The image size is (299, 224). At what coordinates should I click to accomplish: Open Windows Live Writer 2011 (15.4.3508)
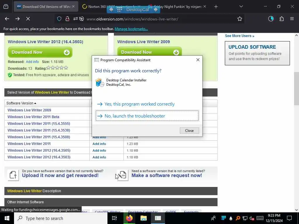tap(39, 137)
